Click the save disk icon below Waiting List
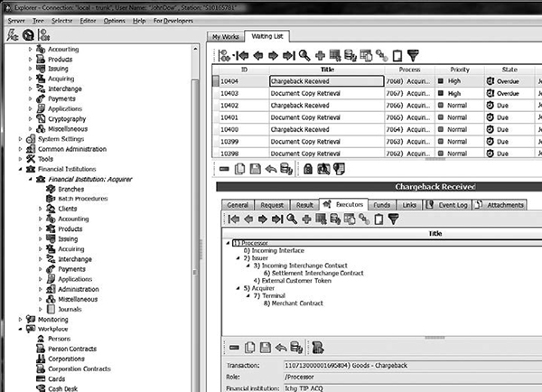542x392 pixels. [x=257, y=168]
